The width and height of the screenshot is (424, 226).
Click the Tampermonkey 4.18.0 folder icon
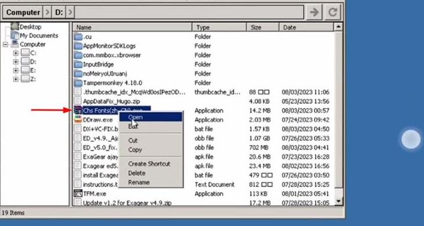point(78,83)
